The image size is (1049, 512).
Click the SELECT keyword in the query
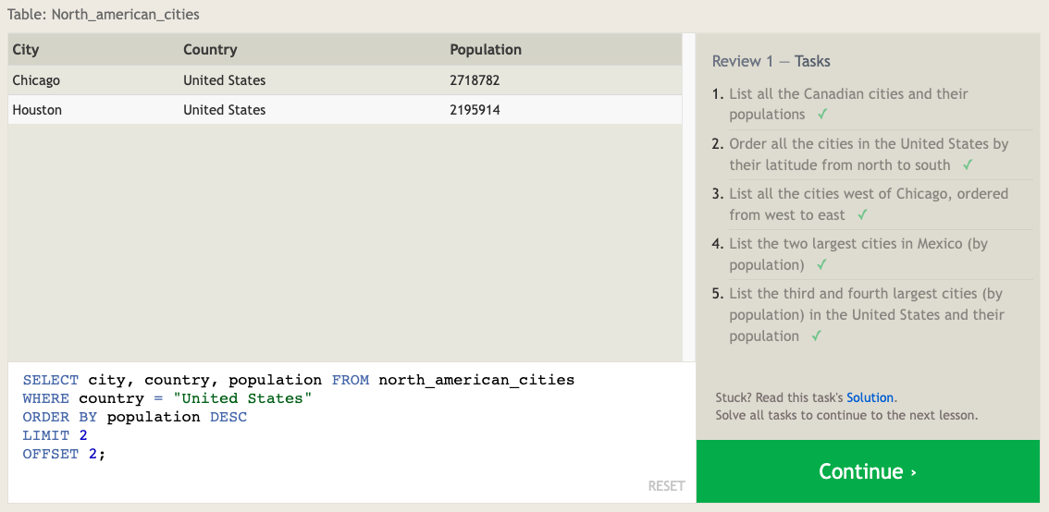click(x=50, y=381)
